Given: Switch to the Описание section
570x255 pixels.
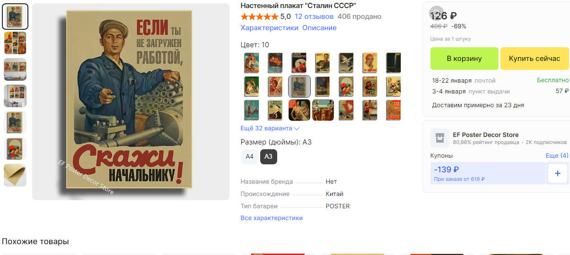Looking at the screenshot, I should [319, 28].
